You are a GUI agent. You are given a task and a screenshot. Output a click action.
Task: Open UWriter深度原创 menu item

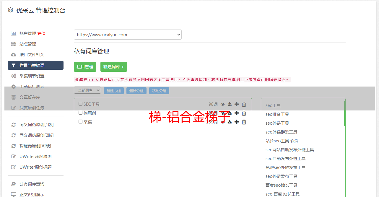coord(35,157)
